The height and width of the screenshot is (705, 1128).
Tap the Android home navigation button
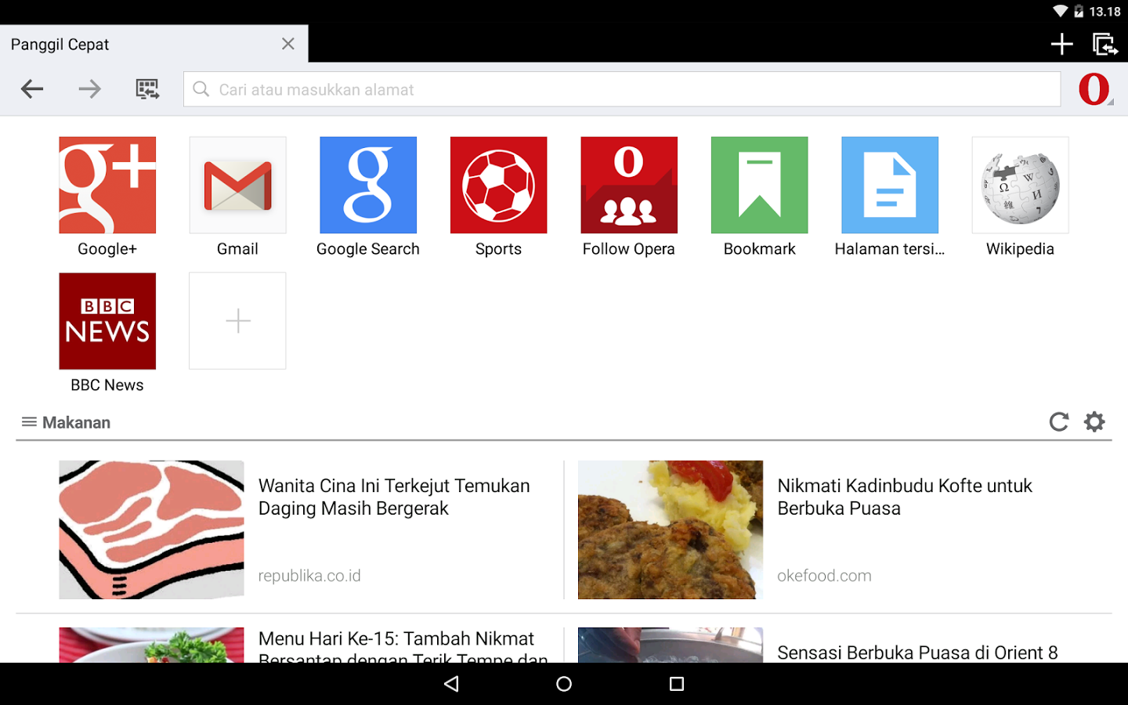click(564, 684)
